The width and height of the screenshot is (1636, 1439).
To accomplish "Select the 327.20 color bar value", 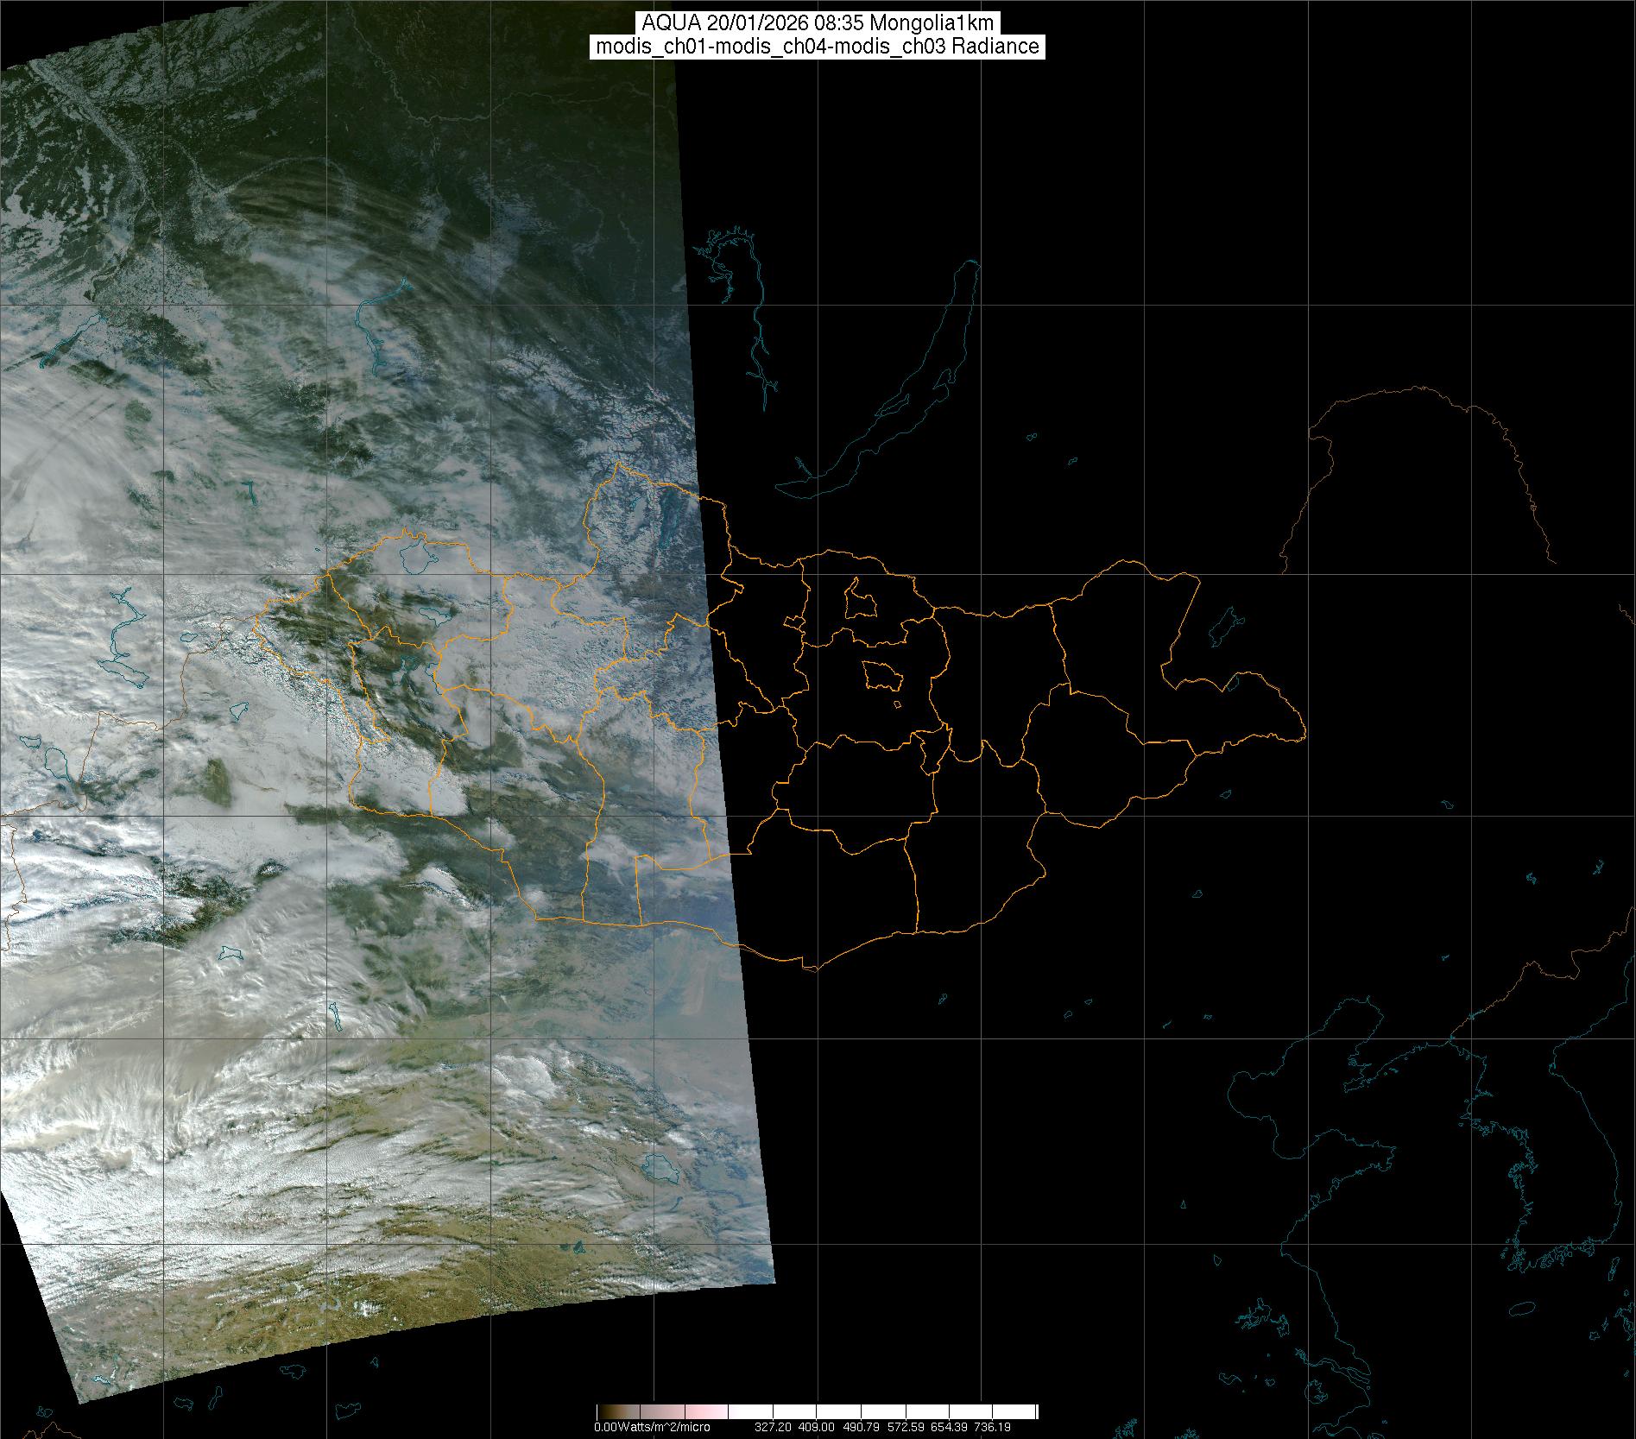I will [772, 1427].
